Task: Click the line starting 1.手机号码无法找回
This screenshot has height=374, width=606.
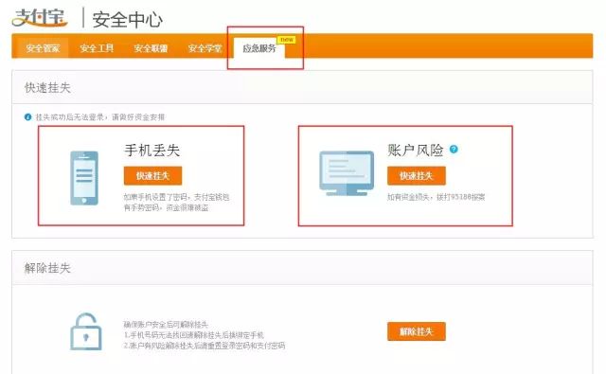Action: click(193, 335)
